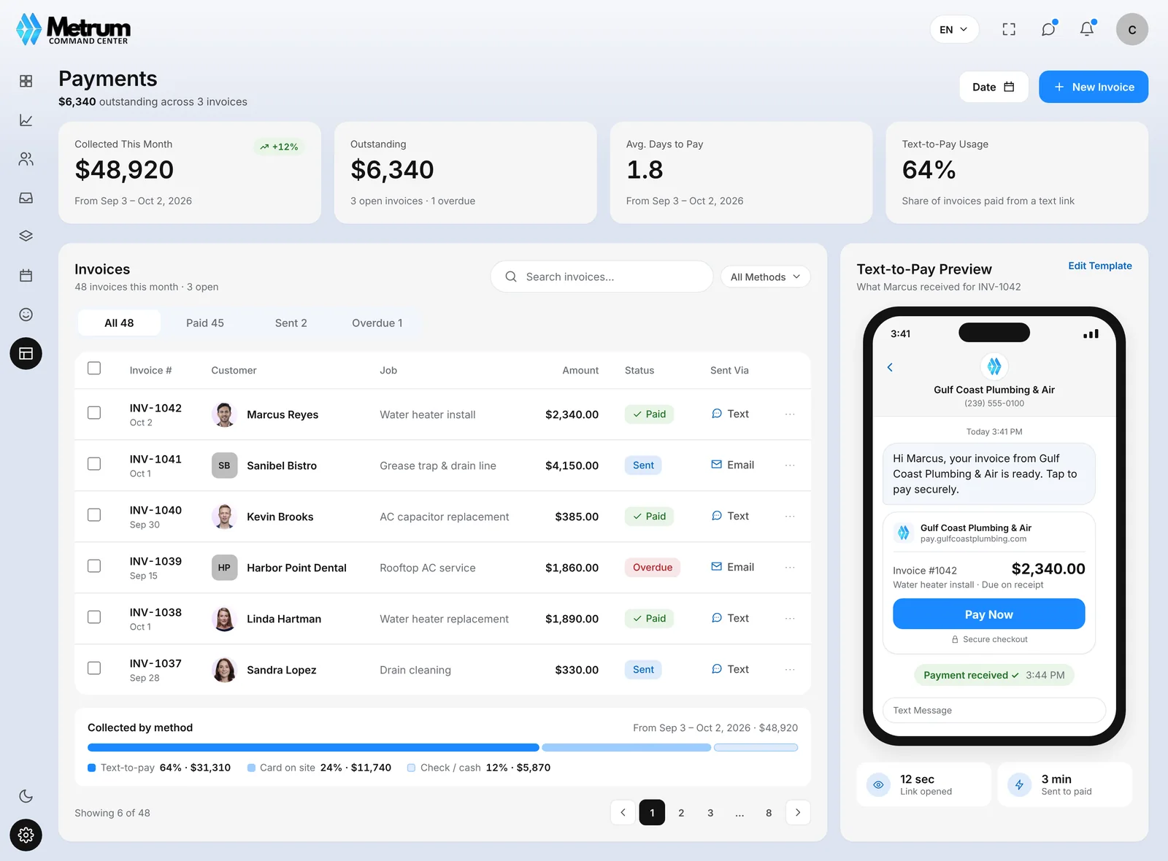The height and width of the screenshot is (861, 1168).
Task: Open the user avatar labeled C
Action: tap(1132, 29)
